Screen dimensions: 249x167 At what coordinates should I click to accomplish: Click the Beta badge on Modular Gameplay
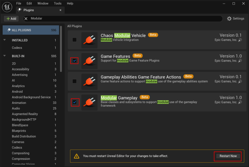144,97
